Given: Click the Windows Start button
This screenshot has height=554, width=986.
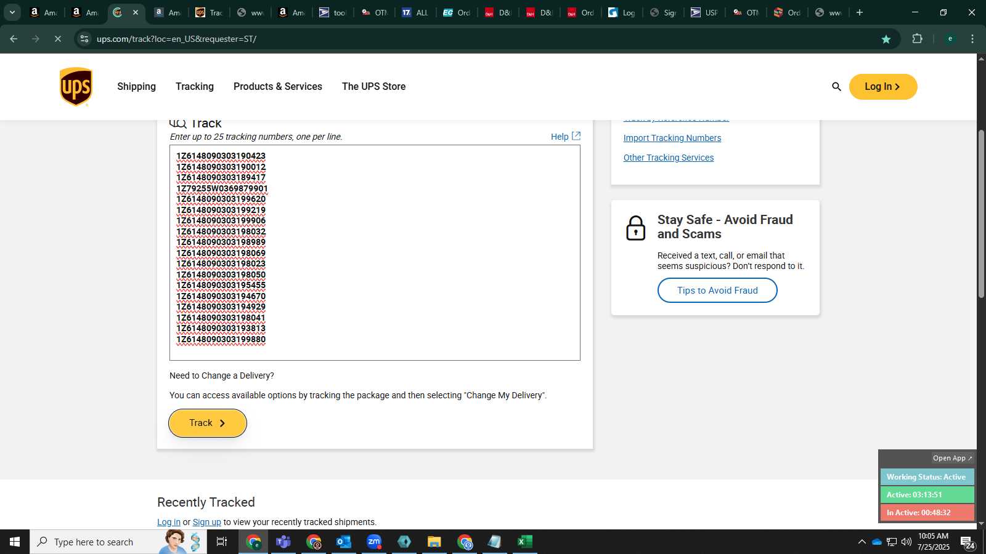Looking at the screenshot, I should point(15,542).
